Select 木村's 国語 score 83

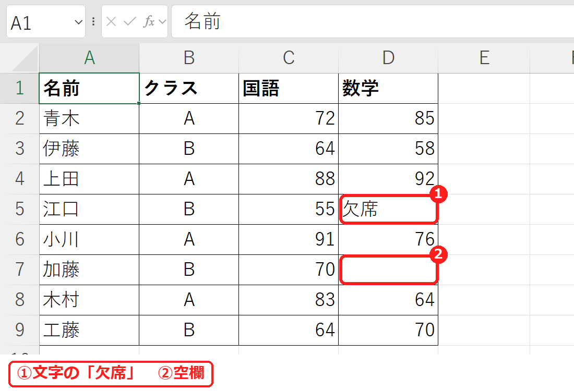pyautogui.click(x=289, y=300)
